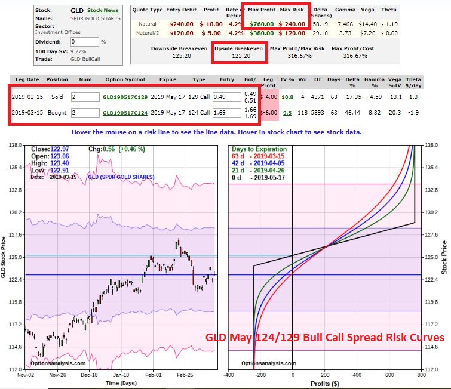Screen dimensions: 451x389
Task: Select the 42 d 2019-04-05 legend entry
Action: pos(258,163)
